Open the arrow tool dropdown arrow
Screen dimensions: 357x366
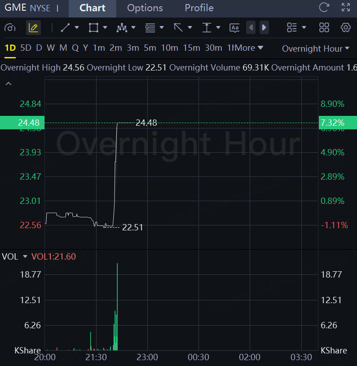(190, 27)
